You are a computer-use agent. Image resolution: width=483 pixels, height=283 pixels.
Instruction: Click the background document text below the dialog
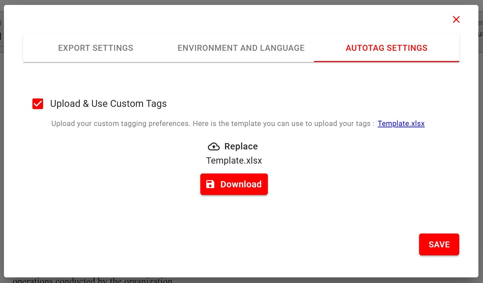point(92,280)
